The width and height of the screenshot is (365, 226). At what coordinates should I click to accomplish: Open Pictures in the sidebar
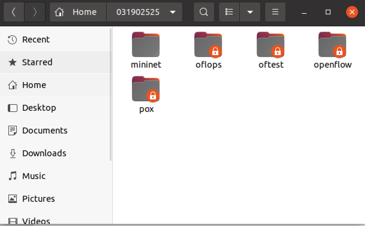pos(56,199)
